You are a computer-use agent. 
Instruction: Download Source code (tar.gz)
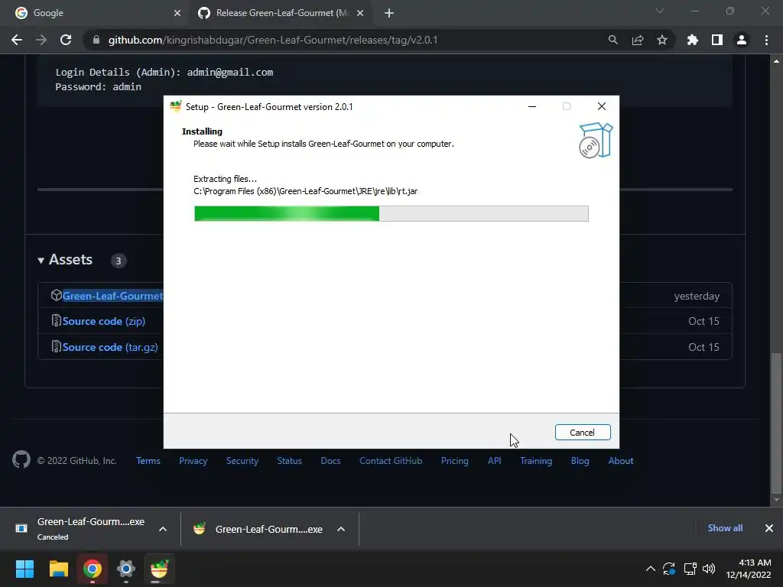[x=110, y=347]
